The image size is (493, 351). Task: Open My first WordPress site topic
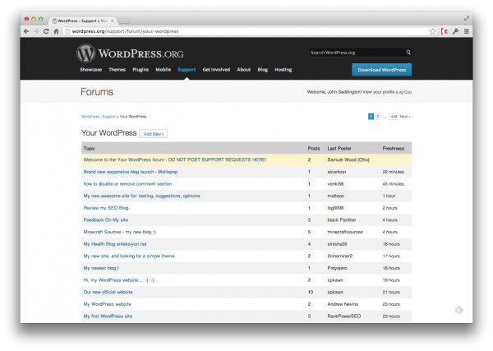108,316
